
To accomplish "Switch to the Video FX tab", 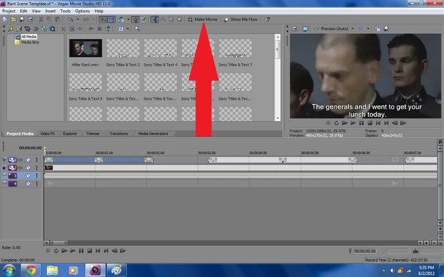I will (x=47, y=134).
